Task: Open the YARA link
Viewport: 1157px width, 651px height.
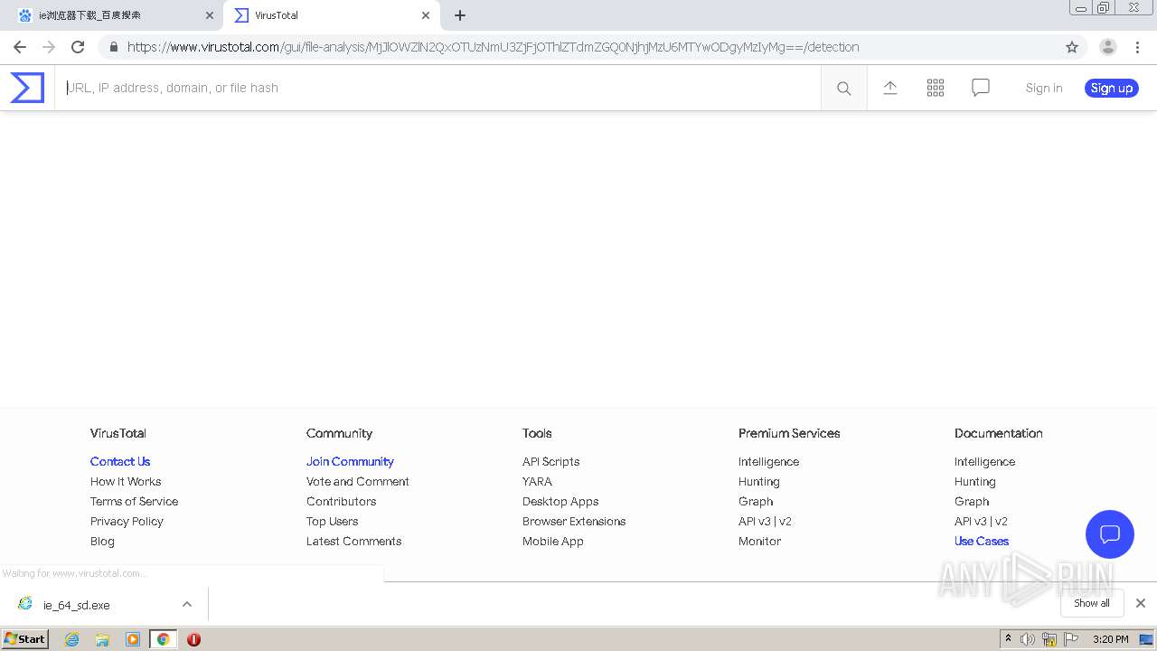Action: [x=537, y=481]
